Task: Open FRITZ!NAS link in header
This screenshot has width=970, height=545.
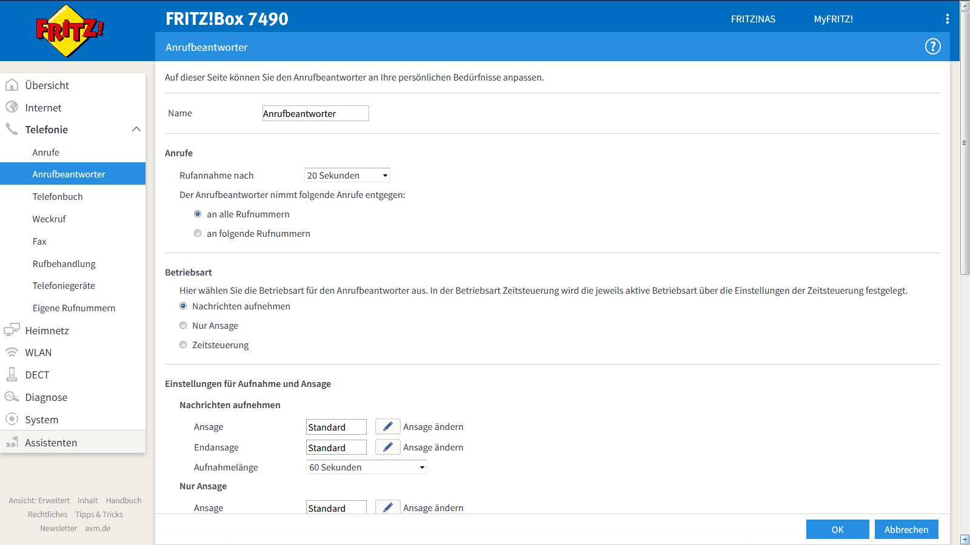Action: point(753,19)
